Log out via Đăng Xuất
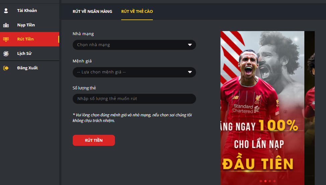This screenshot has width=326, height=185. pos(29,68)
